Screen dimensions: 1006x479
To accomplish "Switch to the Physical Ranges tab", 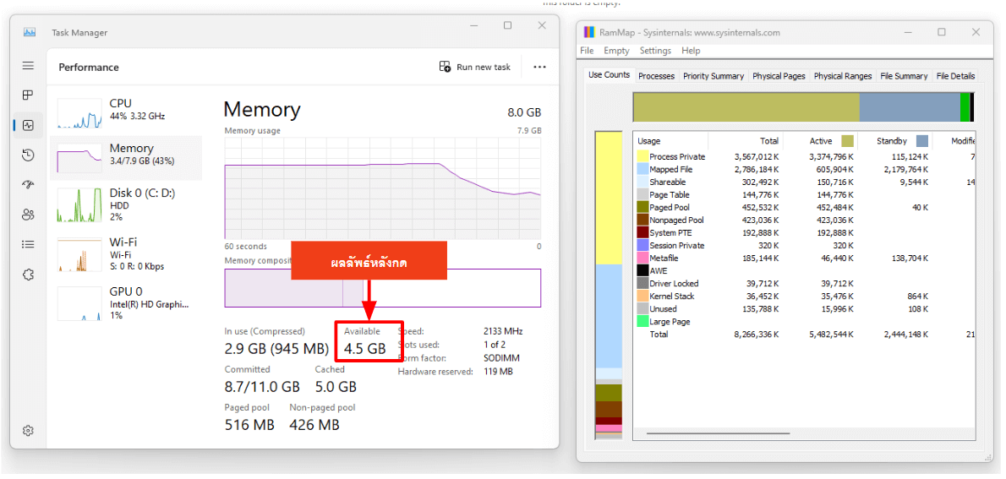I will [x=843, y=76].
